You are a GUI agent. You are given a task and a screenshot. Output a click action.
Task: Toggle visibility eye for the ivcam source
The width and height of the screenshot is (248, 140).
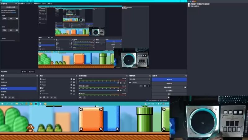click(x=71, y=79)
